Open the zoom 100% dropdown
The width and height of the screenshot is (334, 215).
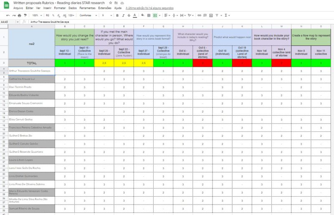tap(36, 15)
